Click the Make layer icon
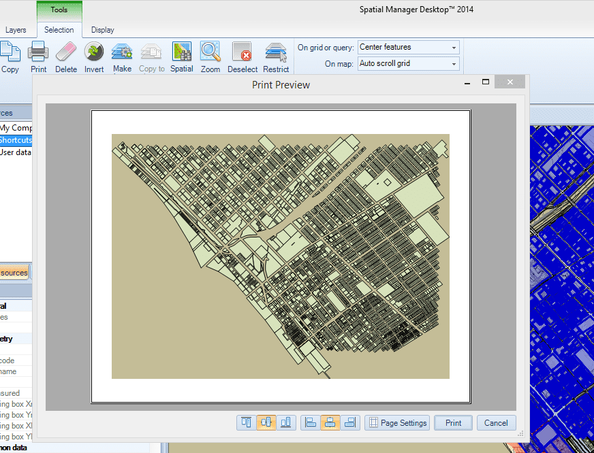Image resolution: width=594 pixels, height=453 pixels. (122, 54)
